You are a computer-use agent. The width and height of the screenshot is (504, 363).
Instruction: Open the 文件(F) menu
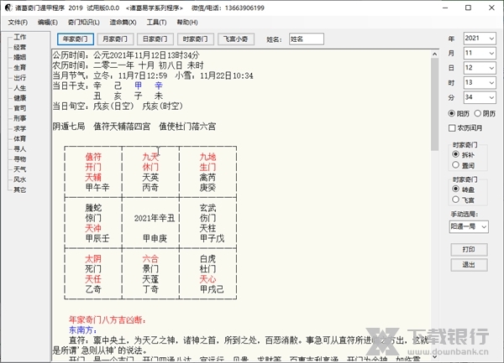pos(18,23)
